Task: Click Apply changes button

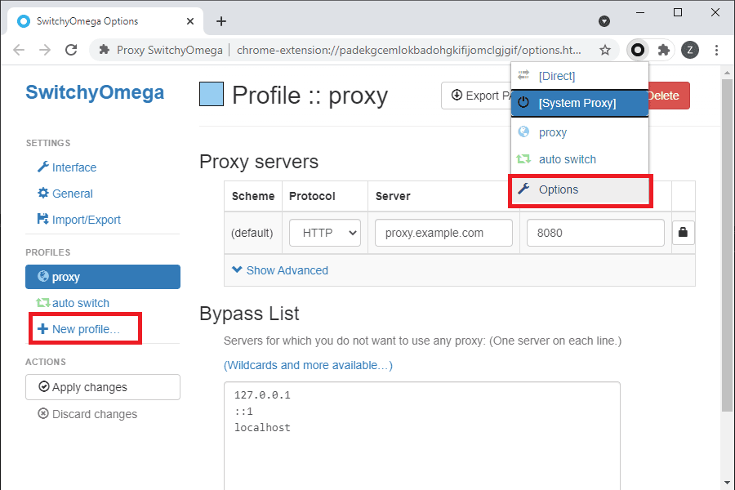Action: pos(103,387)
